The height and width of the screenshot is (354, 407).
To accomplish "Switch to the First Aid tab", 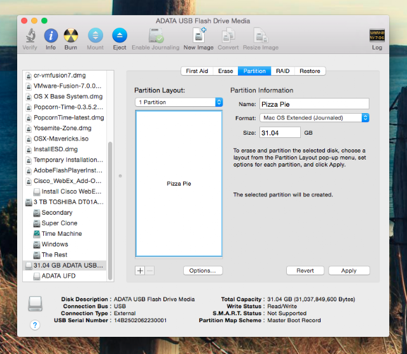I will [197, 71].
